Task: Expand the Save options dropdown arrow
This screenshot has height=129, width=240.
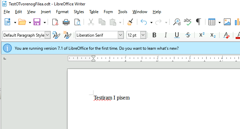Action: click(45, 23)
